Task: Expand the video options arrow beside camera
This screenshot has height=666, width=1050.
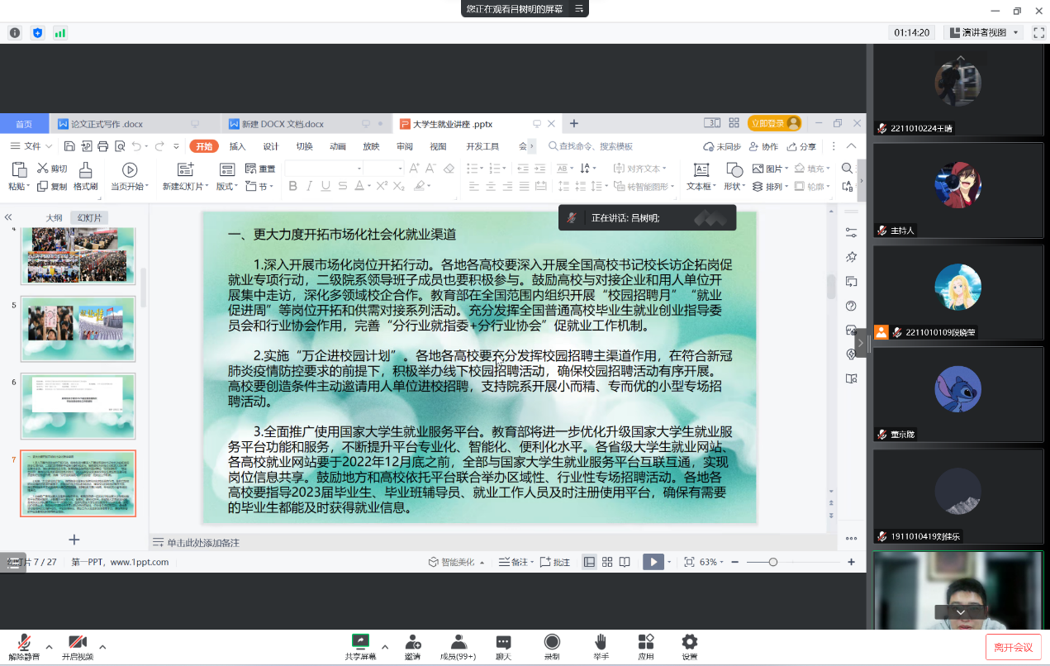Action: tap(102, 647)
